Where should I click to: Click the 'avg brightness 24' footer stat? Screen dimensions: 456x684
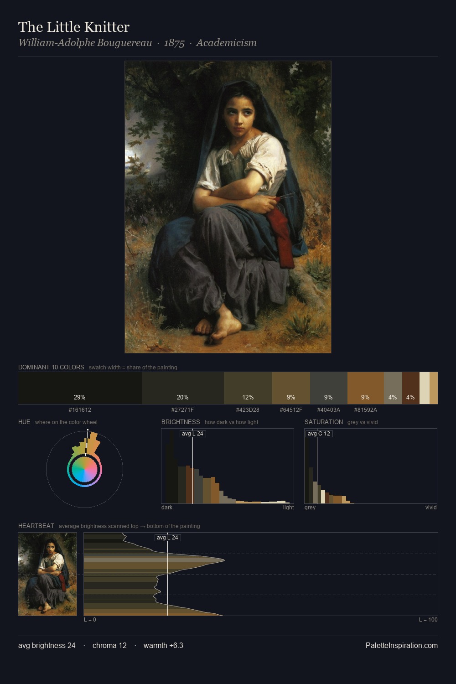47,645
